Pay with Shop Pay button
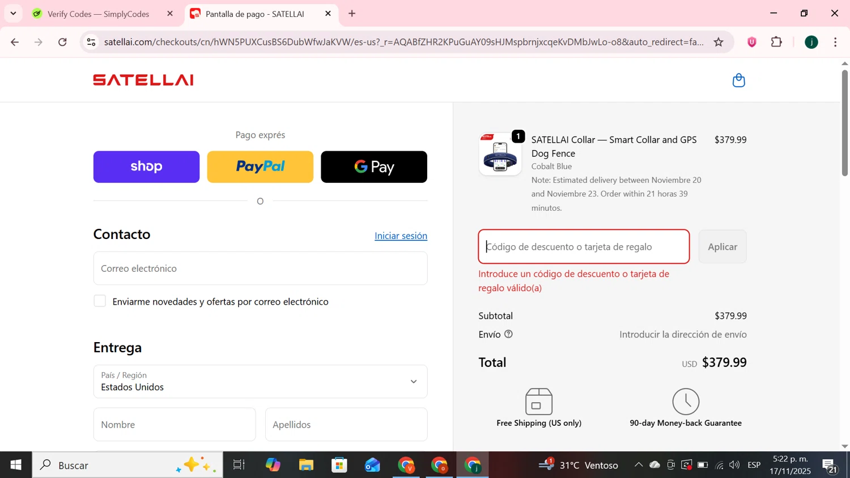 tap(146, 167)
